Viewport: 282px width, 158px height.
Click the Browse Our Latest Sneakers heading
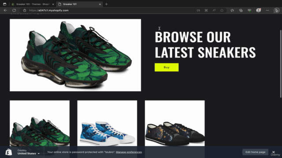(205, 44)
